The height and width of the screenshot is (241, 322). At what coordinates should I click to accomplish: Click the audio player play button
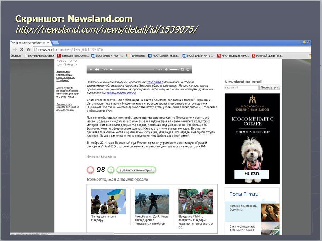click(x=91, y=69)
